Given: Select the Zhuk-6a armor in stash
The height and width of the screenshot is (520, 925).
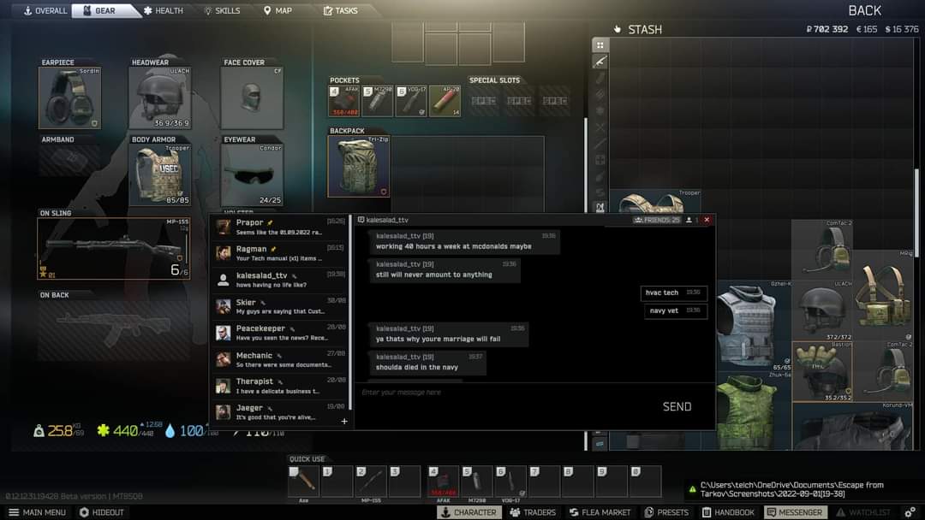Looking at the screenshot, I should coord(754,411).
